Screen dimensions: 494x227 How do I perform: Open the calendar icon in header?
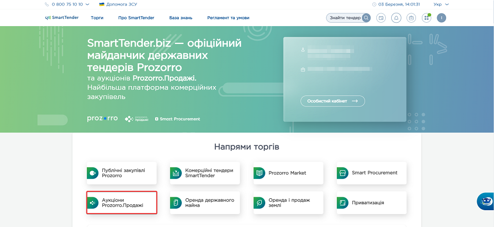381,18
